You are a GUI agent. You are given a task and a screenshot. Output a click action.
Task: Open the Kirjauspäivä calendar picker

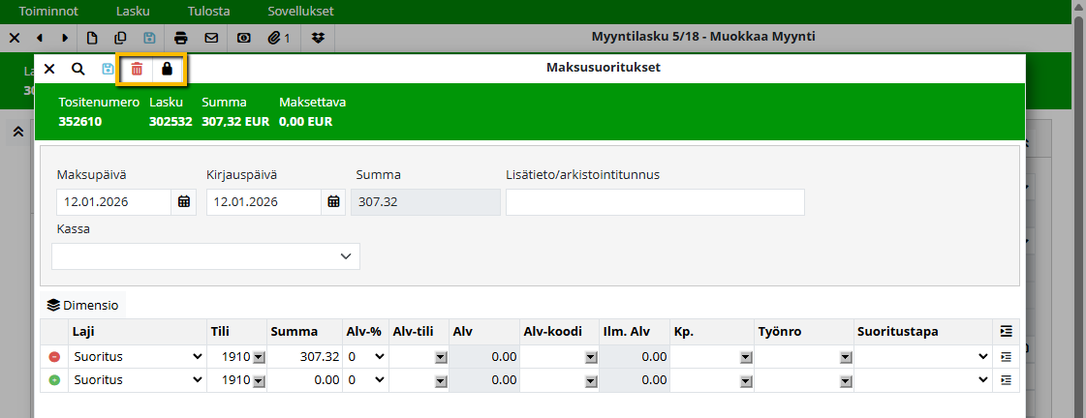(x=333, y=202)
